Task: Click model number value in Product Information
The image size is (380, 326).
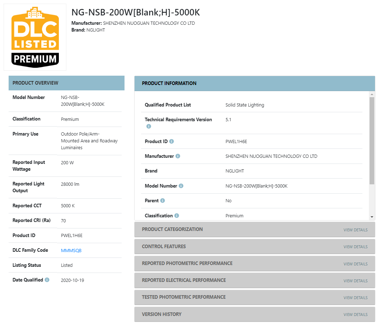Action: click(257, 186)
